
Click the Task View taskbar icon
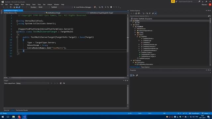click(x=8, y=117)
